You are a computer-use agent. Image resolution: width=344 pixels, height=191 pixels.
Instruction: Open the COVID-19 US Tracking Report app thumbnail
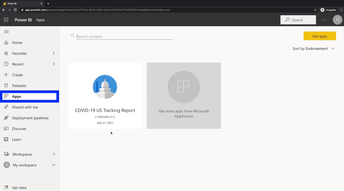(105, 87)
